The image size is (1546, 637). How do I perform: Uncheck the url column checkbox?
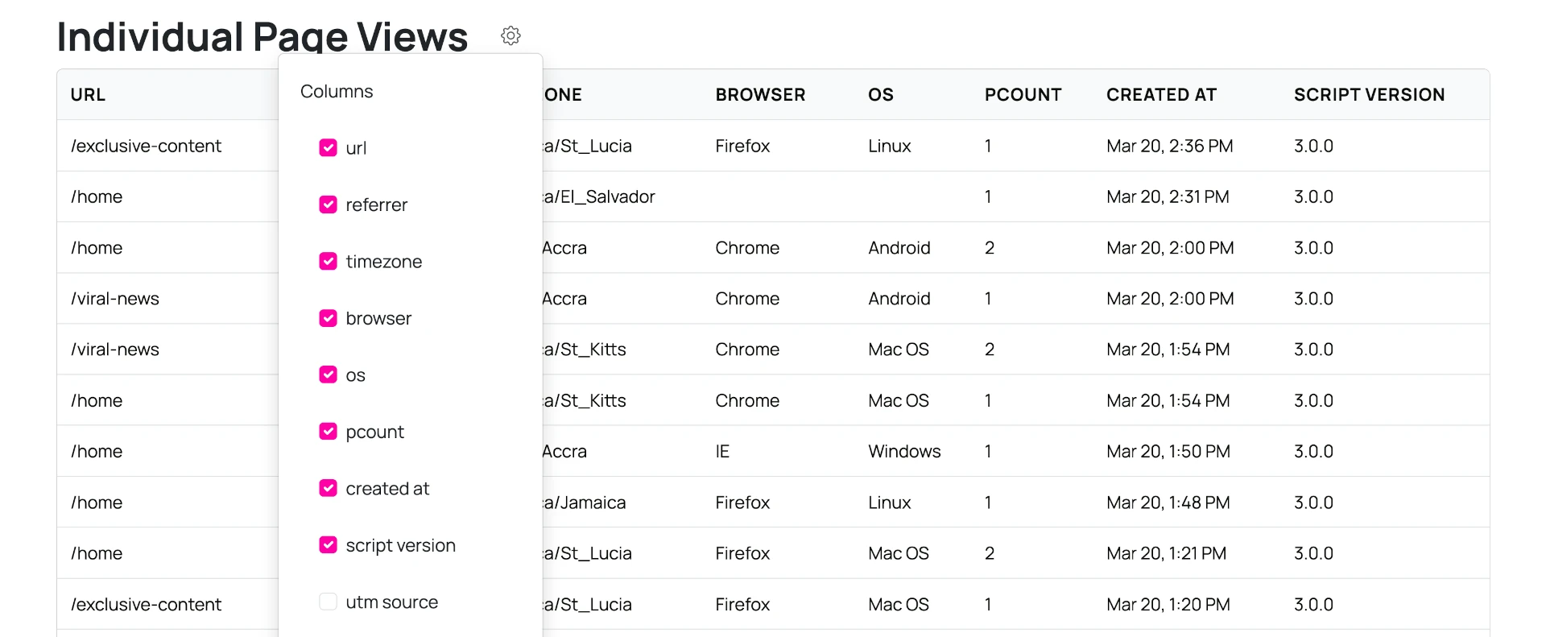(328, 147)
